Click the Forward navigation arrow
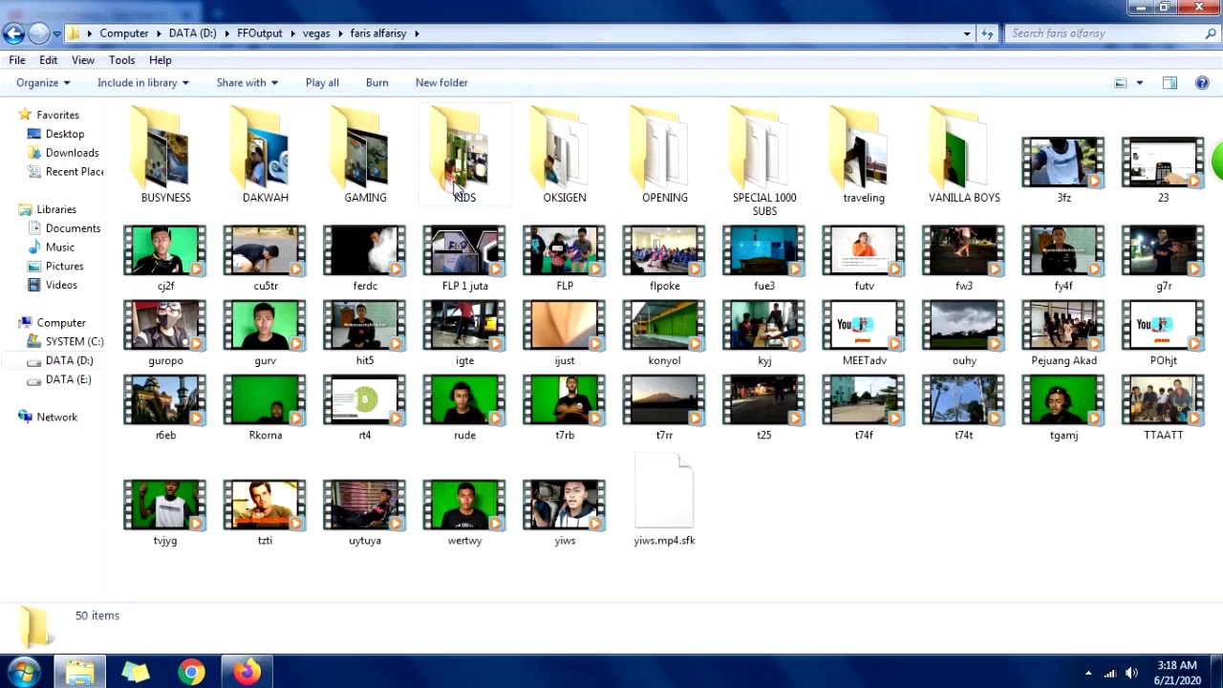This screenshot has height=688, width=1223. (x=38, y=33)
